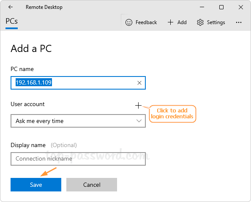The image size is (251, 202).
Task: Switch to the PCs tab
Action: pos(11,21)
